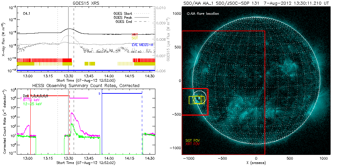Click the red 'XRT' label in GOES plot
This screenshot has width=337, height=168.
(134, 35)
